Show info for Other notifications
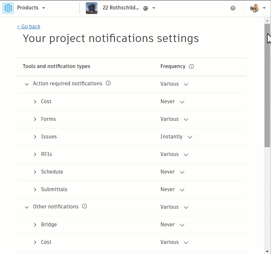This screenshot has height=254, width=271. [x=84, y=206]
